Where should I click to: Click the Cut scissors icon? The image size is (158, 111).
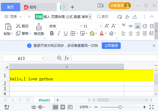coord(18,26)
